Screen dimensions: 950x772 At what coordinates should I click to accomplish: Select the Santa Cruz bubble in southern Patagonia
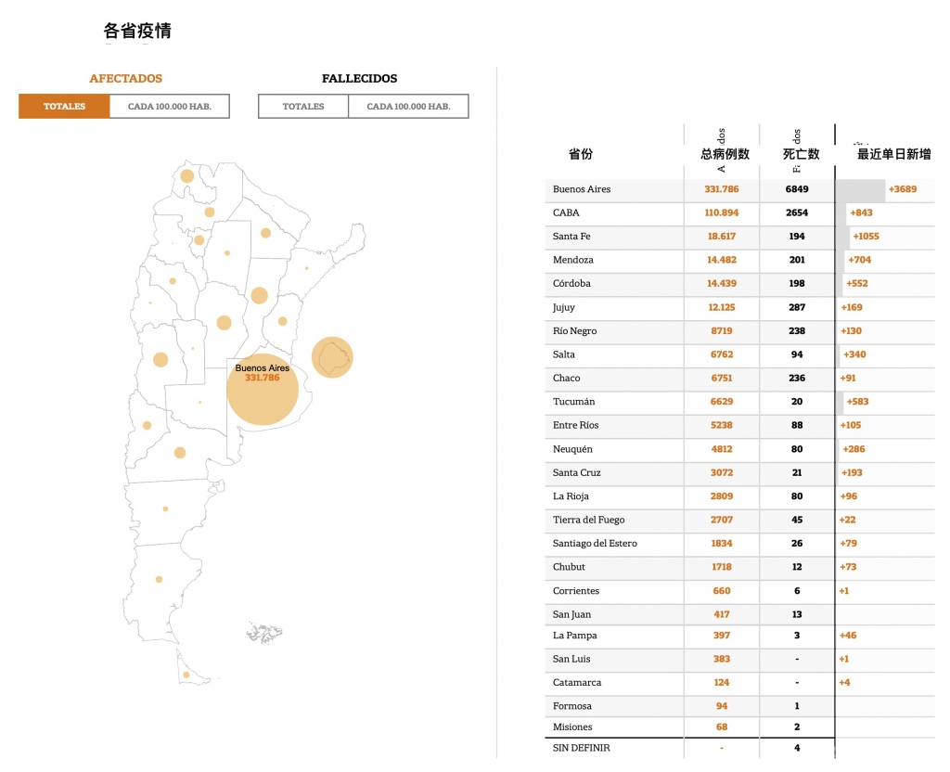[159, 579]
